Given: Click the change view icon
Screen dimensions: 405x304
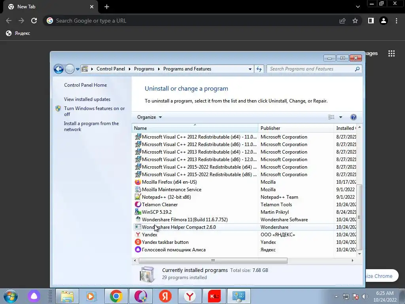Looking at the screenshot, I should (331, 117).
